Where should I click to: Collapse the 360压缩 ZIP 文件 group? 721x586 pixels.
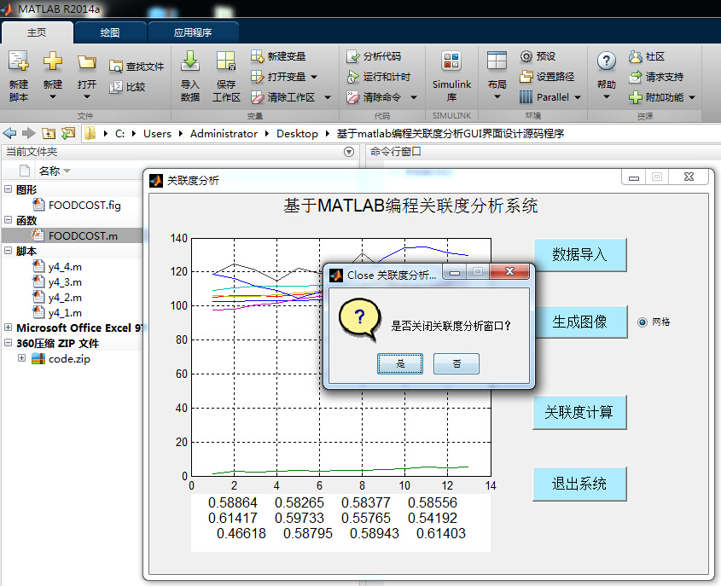coord(8,342)
